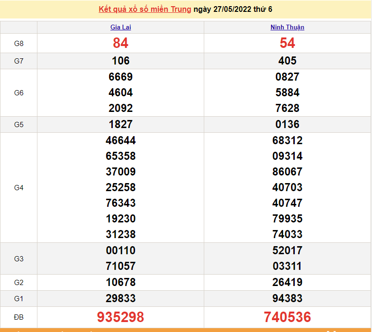Open the Gia Lai province link
372x332 pixels.
[120, 28]
